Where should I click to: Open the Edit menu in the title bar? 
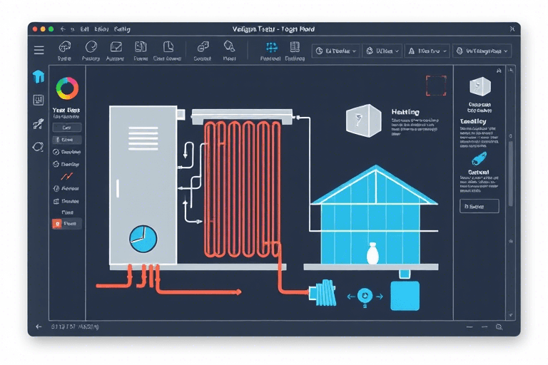pos(84,29)
